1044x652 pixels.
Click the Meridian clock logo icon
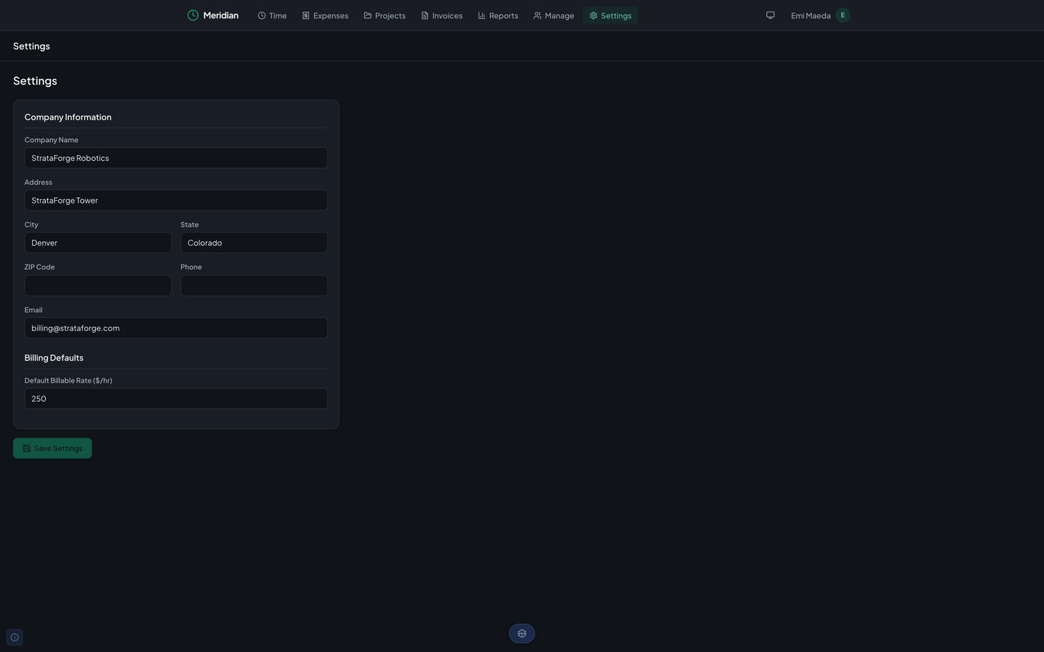tap(193, 15)
